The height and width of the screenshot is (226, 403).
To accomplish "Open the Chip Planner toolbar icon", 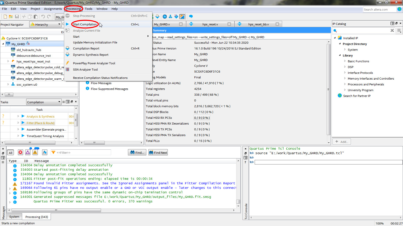I will pyautogui.click(x=182, y=17).
